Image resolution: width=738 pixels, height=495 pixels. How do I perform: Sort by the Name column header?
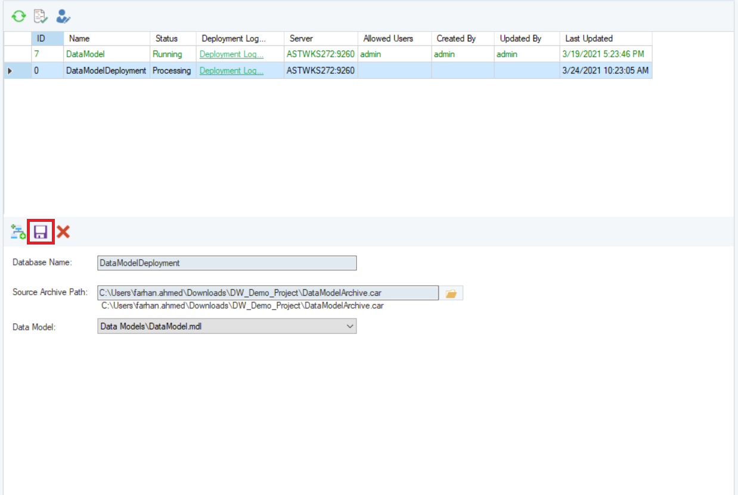pyautogui.click(x=79, y=39)
